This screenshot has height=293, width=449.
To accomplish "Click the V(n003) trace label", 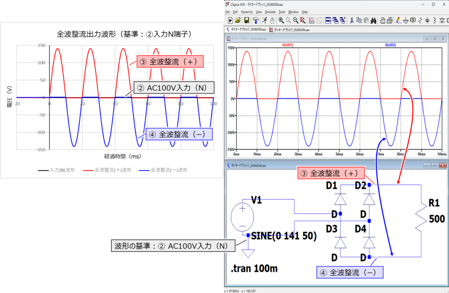I will pyautogui.click(x=390, y=45).
